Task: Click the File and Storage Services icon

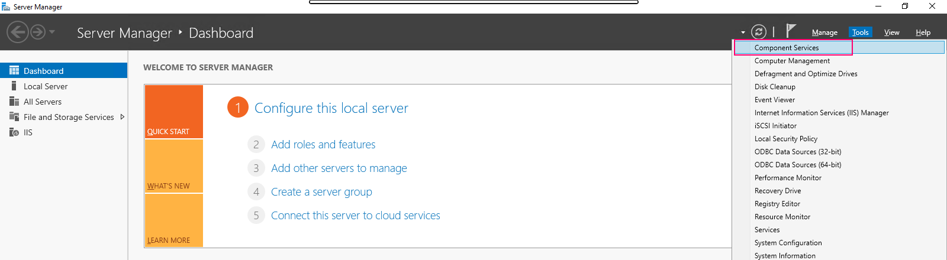Action: pos(14,116)
